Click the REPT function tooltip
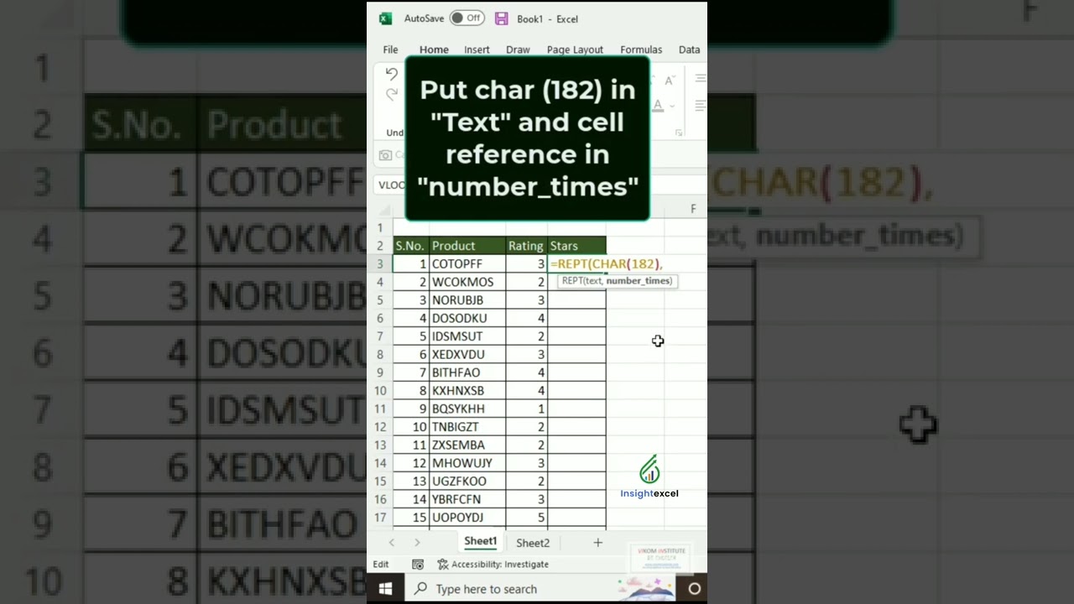This screenshot has height=604, width=1074. pyautogui.click(x=617, y=281)
